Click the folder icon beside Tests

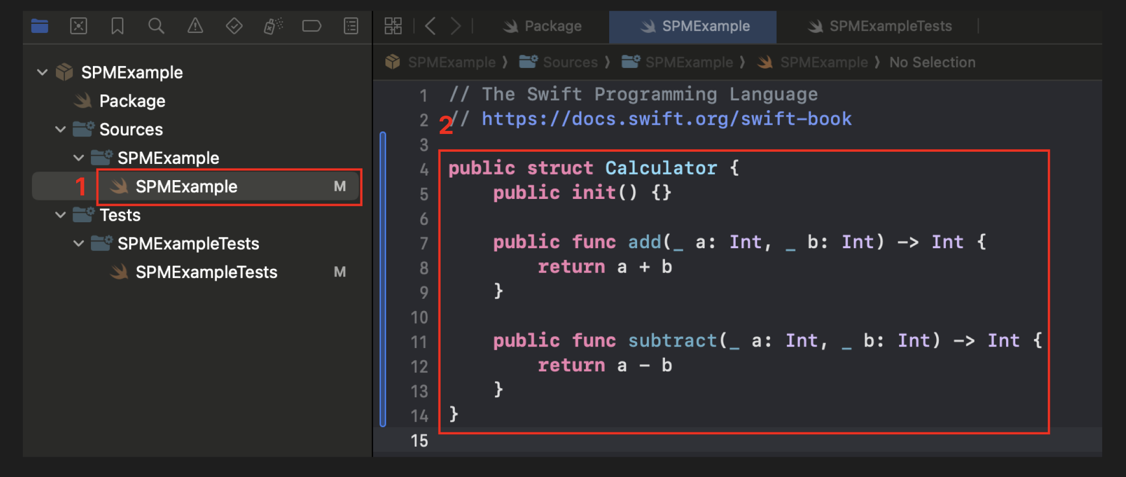tap(83, 215)
